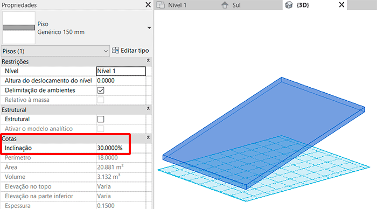Image resolution: width=377 pixels, height=209 pixels.
Task: Click the Elevação no topo value
Action: pyautogui.click(x=104, y=186)
